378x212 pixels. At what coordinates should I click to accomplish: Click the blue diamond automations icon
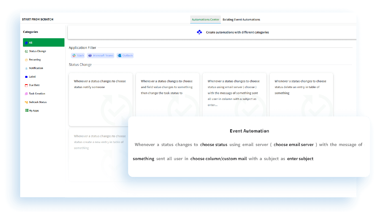(199, 32)
